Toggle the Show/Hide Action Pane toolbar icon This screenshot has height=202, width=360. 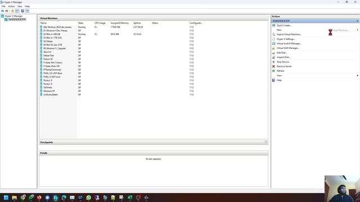[x=27, y=11]
